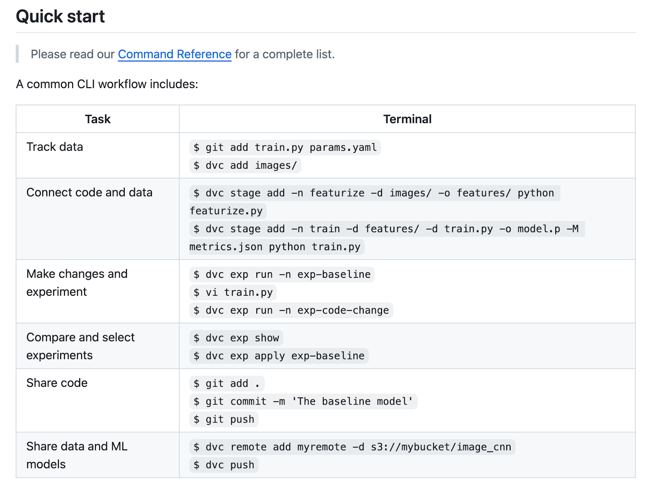Click the 'dvc remote add myremote' command
Screen dimensions: 650x490
coord(352,447)
